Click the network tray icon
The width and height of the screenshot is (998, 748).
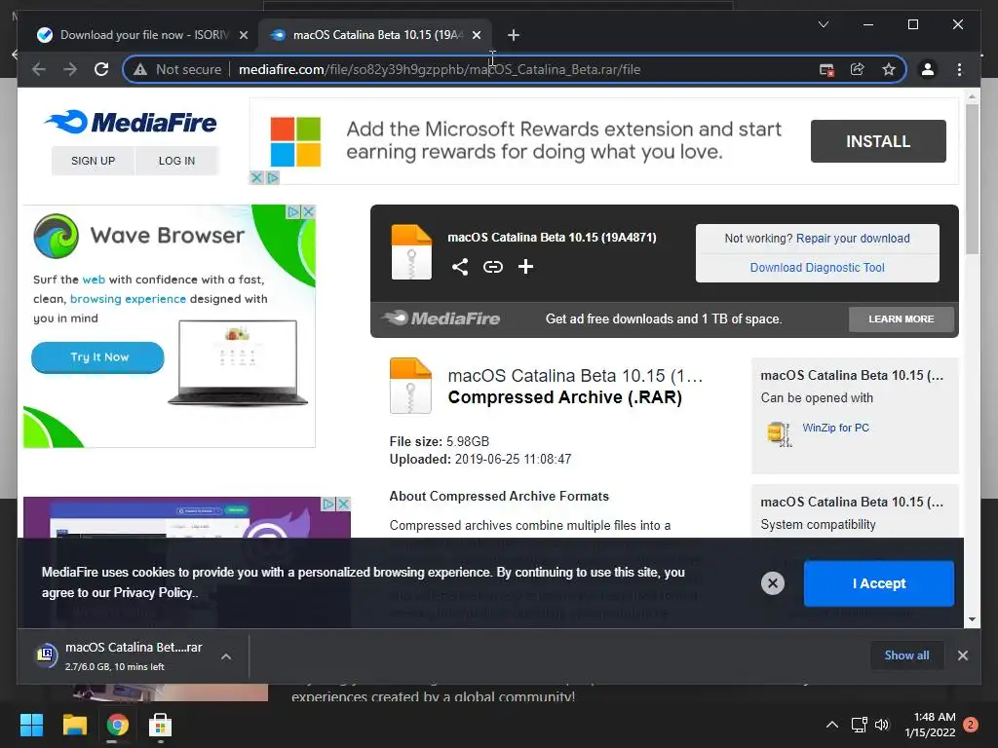tap(859, 725)
